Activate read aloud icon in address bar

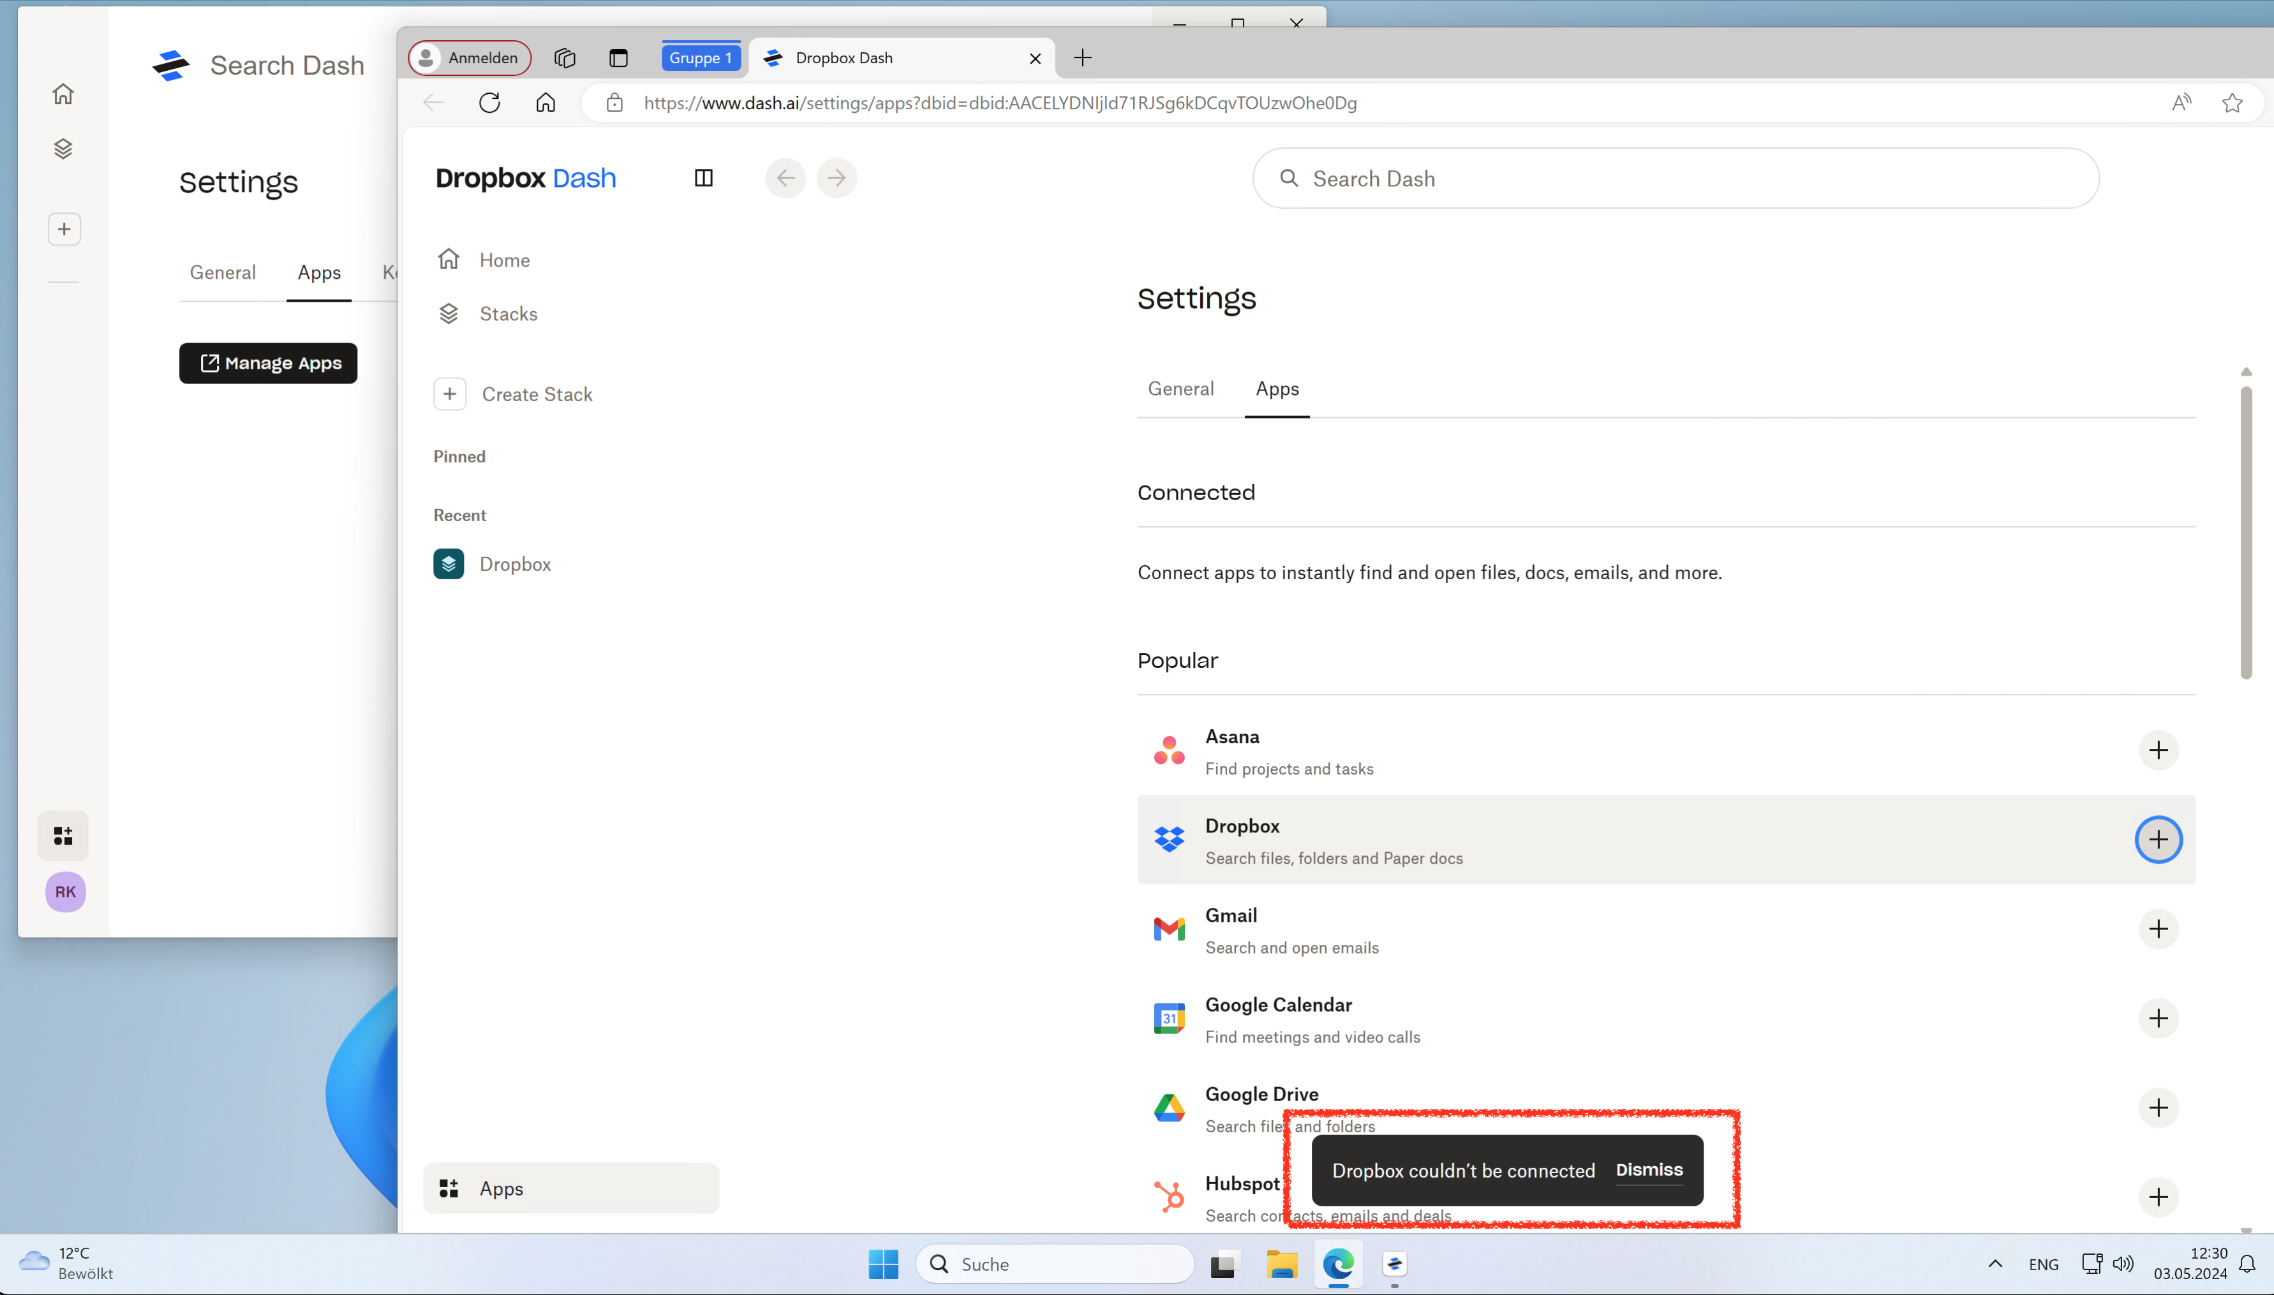pyautogui.click(x=2181, y=102)
